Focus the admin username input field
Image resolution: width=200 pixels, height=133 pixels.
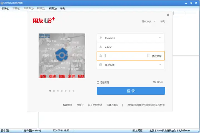tap(131, 47)
